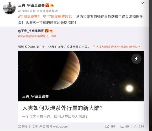This screenshot has height=131, width=152.
Task: Open the #微博公开课# hashtag
Action: coord(47,36)
